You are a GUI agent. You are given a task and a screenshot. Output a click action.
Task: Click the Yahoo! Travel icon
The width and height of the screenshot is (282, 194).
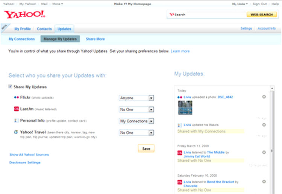tap(16, 132)
